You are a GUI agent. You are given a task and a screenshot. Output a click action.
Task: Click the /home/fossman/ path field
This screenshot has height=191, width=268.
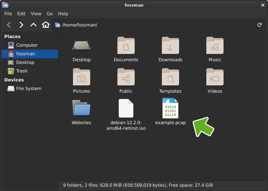click(156, 25)
